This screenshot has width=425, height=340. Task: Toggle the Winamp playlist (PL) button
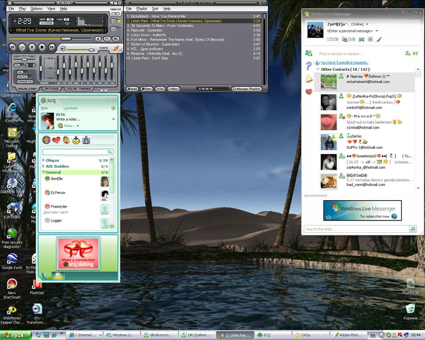[x=107, y=39]
